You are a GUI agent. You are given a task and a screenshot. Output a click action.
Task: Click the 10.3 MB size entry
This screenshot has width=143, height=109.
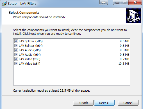coord(124,64)
